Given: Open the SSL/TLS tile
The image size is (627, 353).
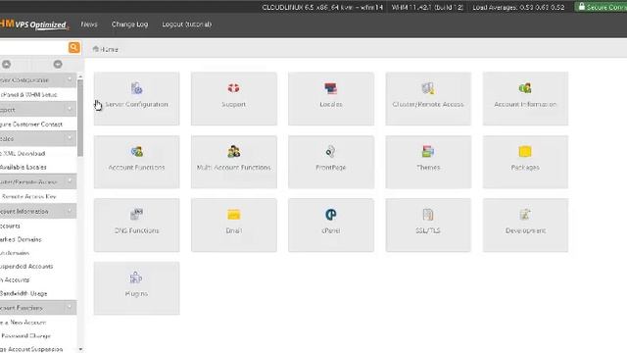Looking at the screenshot, I should coord(428,225).
